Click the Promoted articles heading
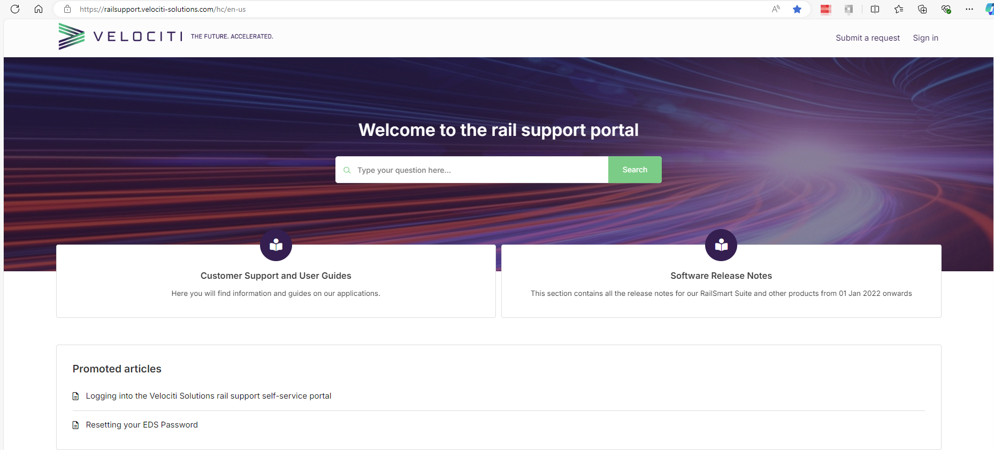994x450 pixels. click(117, 369)
